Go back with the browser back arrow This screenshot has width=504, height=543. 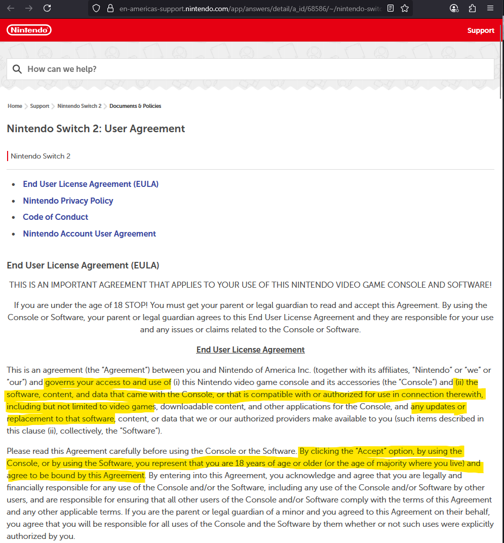(x=11, y=8)
